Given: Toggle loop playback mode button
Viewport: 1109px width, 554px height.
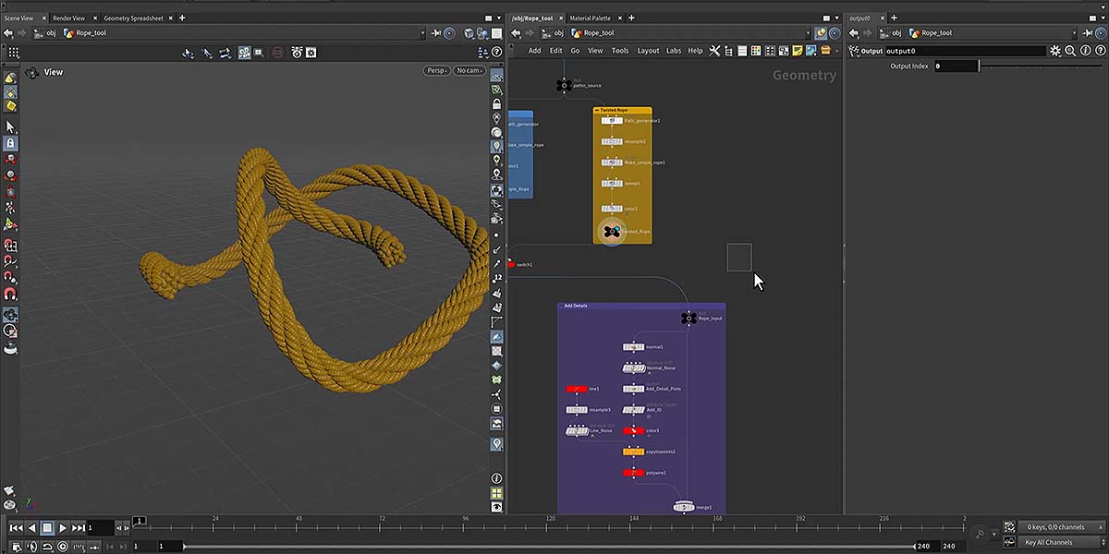Looking at the screenshot, I should point(47,547).
